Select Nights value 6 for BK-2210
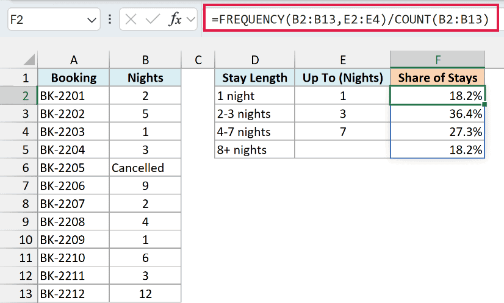 click(145, 258)
